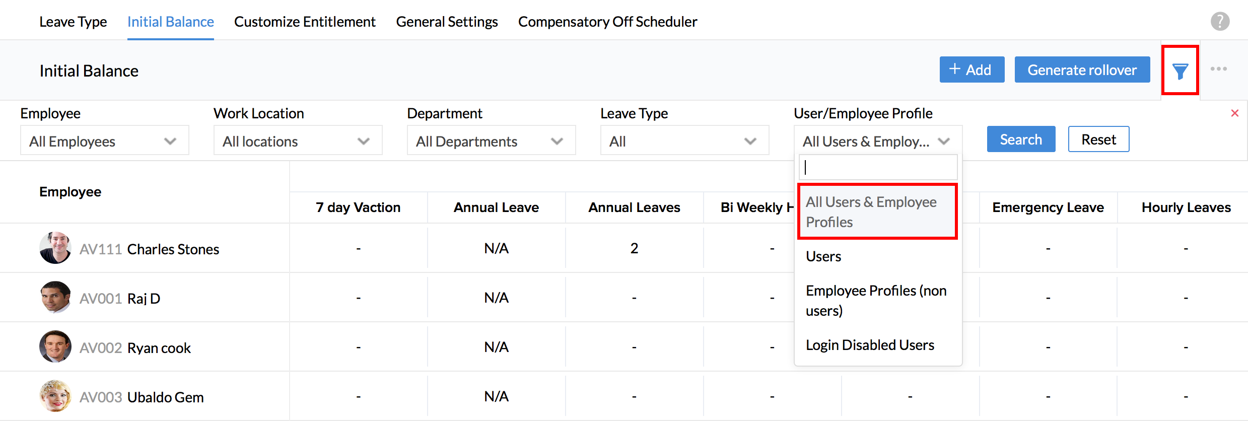
Task: Click Ubaldo Gem's avatar
Action: (x=55, y=396)
